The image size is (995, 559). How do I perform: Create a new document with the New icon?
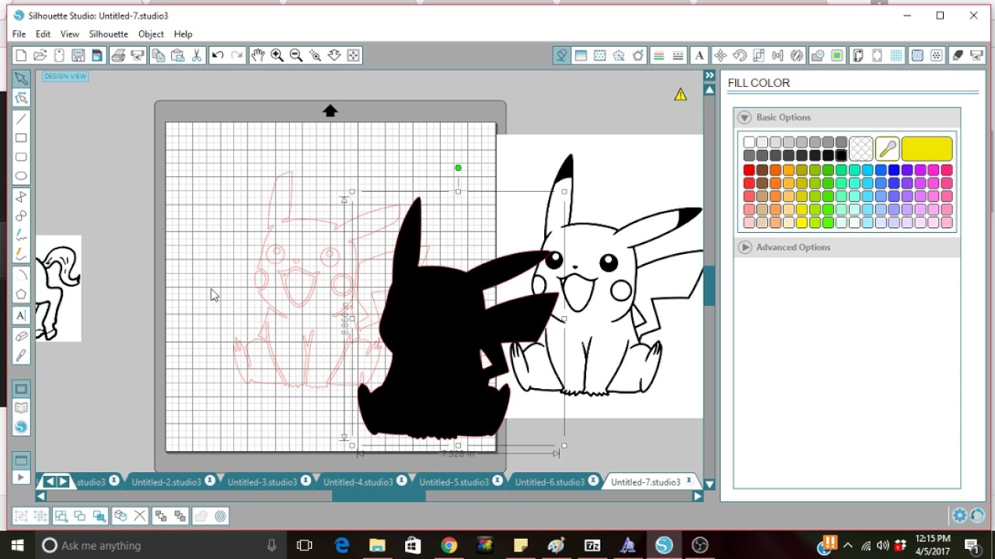tap(21, 55)
